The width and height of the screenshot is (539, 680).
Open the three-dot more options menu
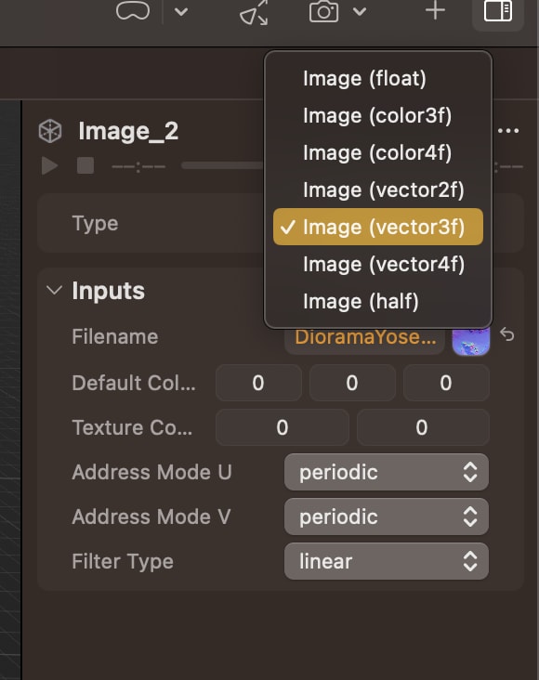(x=508, y=131)
